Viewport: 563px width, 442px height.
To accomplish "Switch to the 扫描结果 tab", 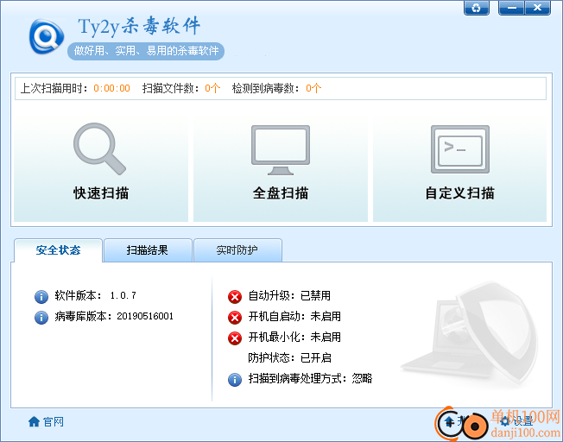I will (x=147, y=250).
